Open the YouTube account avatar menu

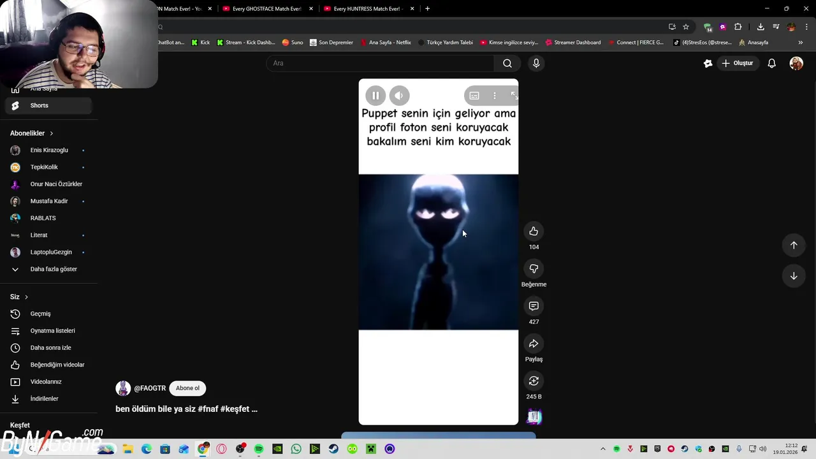pyautogui.click(x=796, y=63)
